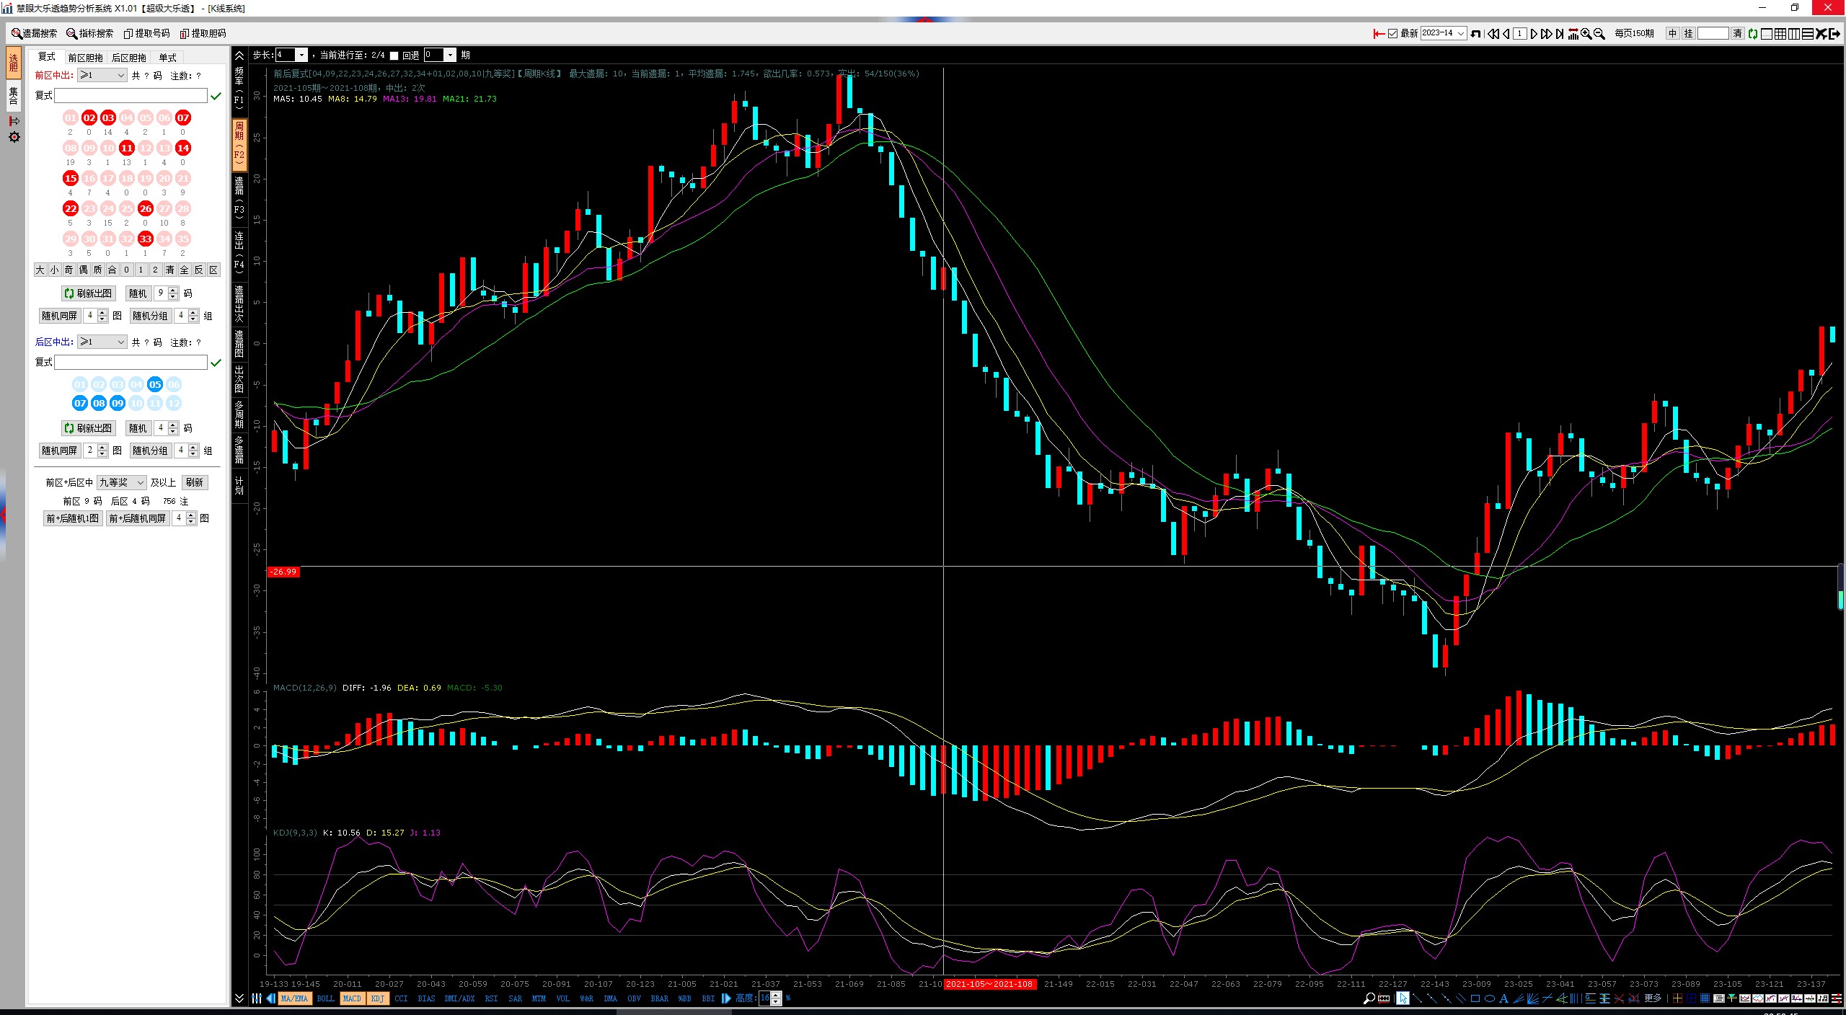
Task: Select the pointer cursor drawing tool
Action: tap(1403, 998)
